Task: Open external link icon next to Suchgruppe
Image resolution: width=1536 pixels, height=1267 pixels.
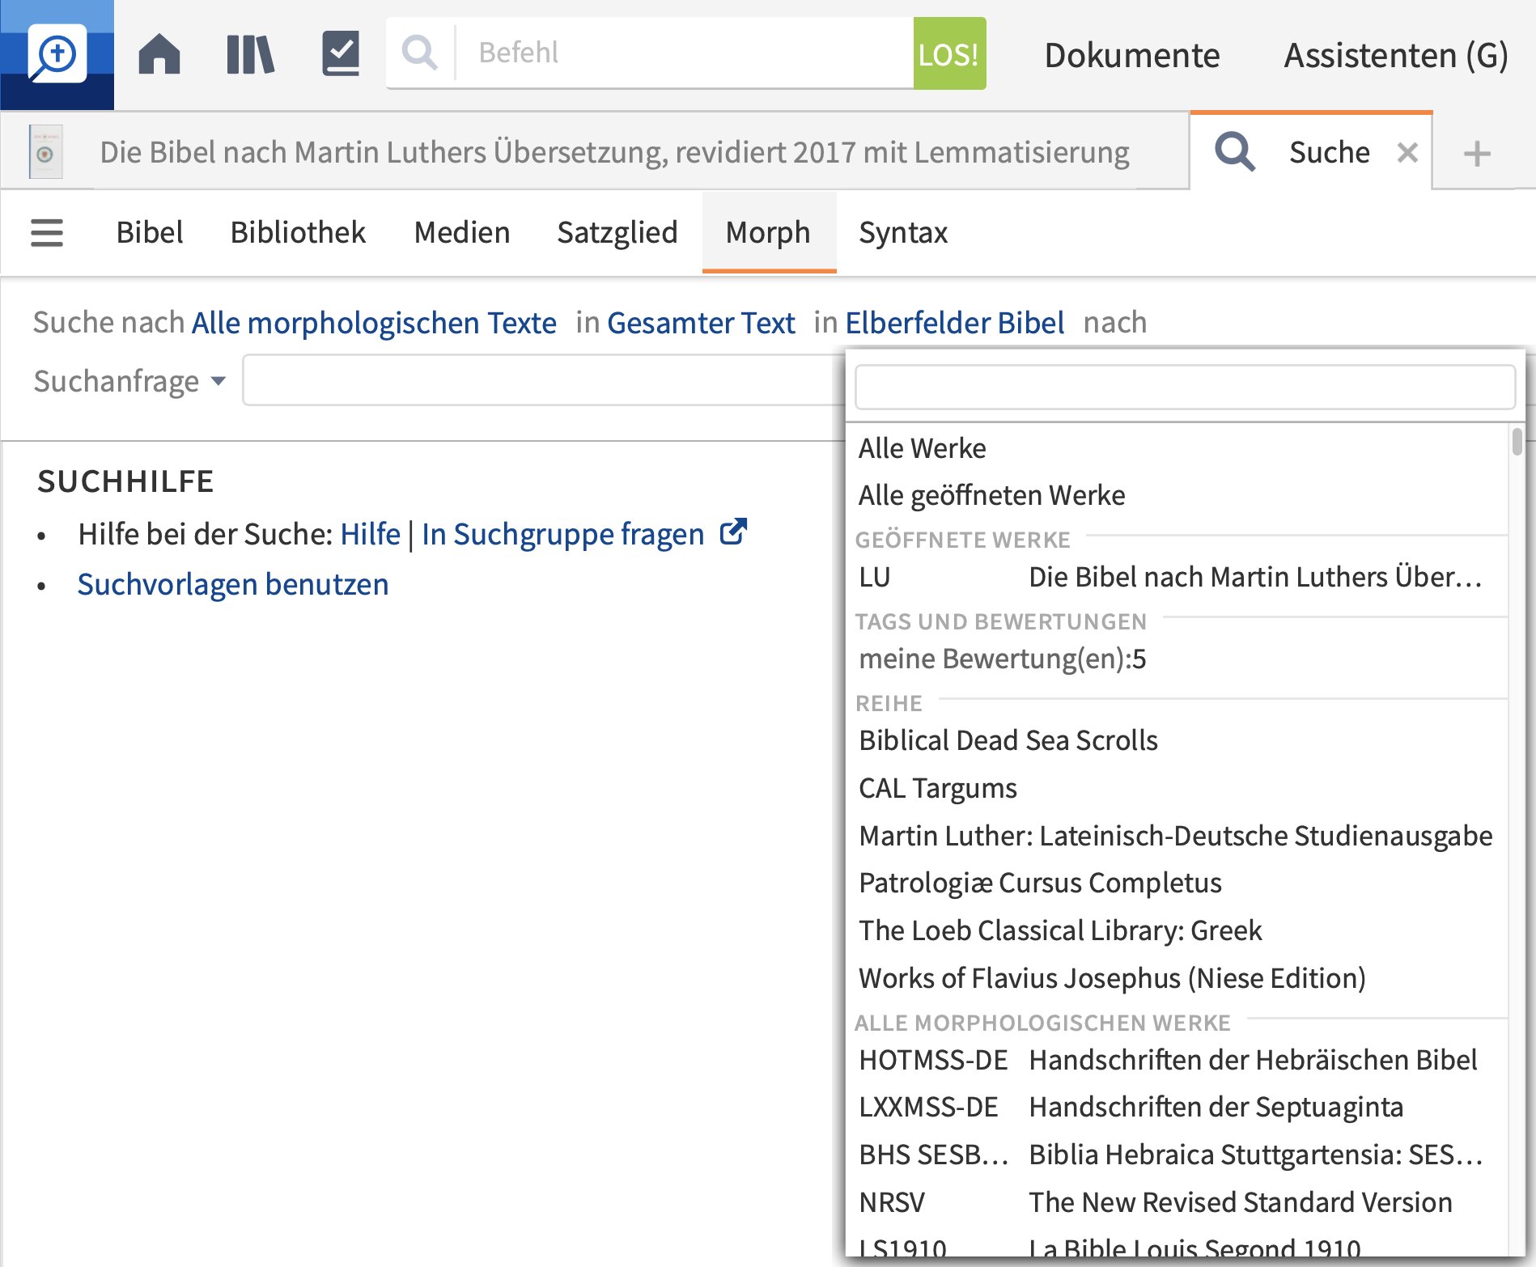Action: [x=733, y=532]
